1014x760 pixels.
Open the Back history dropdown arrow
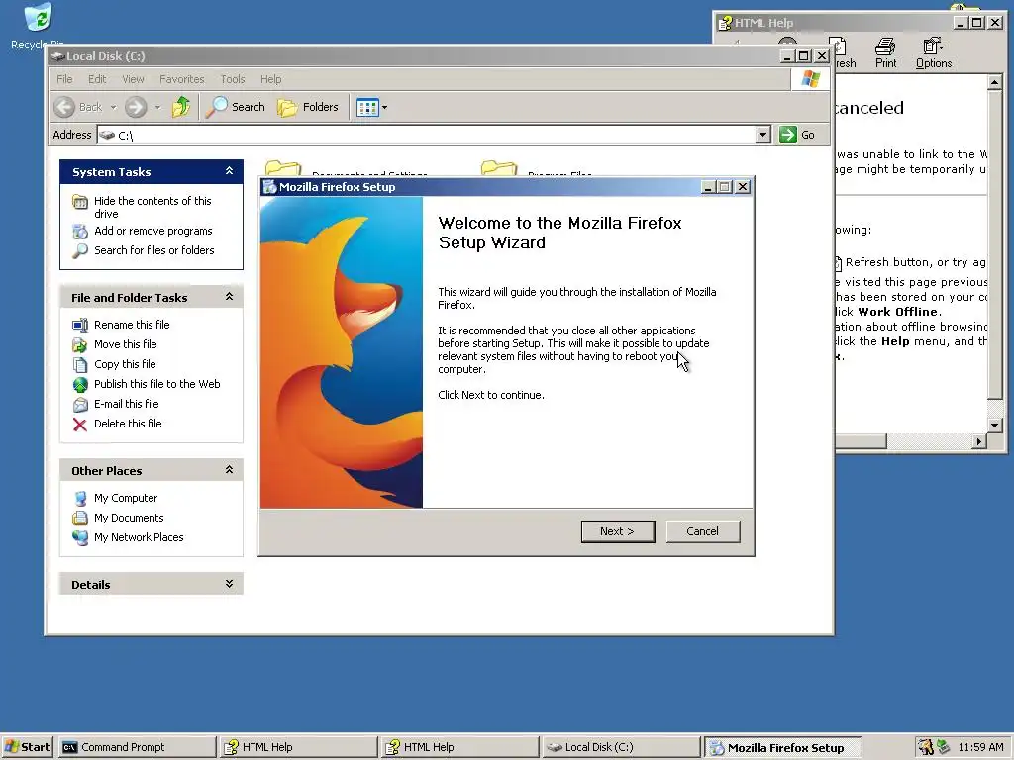coord(113,107)
